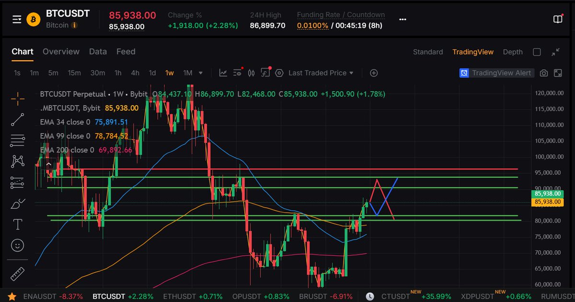Viewport: 575px width, 302px height.
Task: Switch to the Standard chart view
Action: (x=428, y=52)
